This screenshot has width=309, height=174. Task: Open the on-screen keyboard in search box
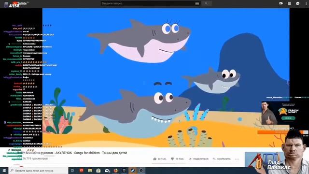pos(197,3)
